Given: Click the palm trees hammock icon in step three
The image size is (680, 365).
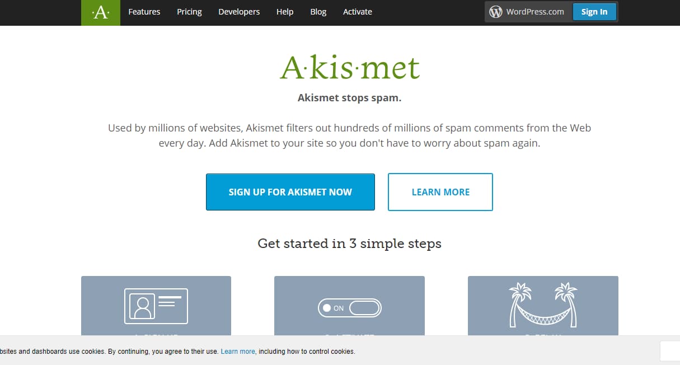Looking at the screenshot, I should tap(542, 306).
